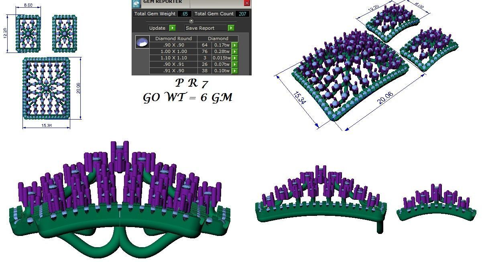Click the 'P R 7' design label
The width and height of the screenshot is (482, 262).
[x=192, y=83]
